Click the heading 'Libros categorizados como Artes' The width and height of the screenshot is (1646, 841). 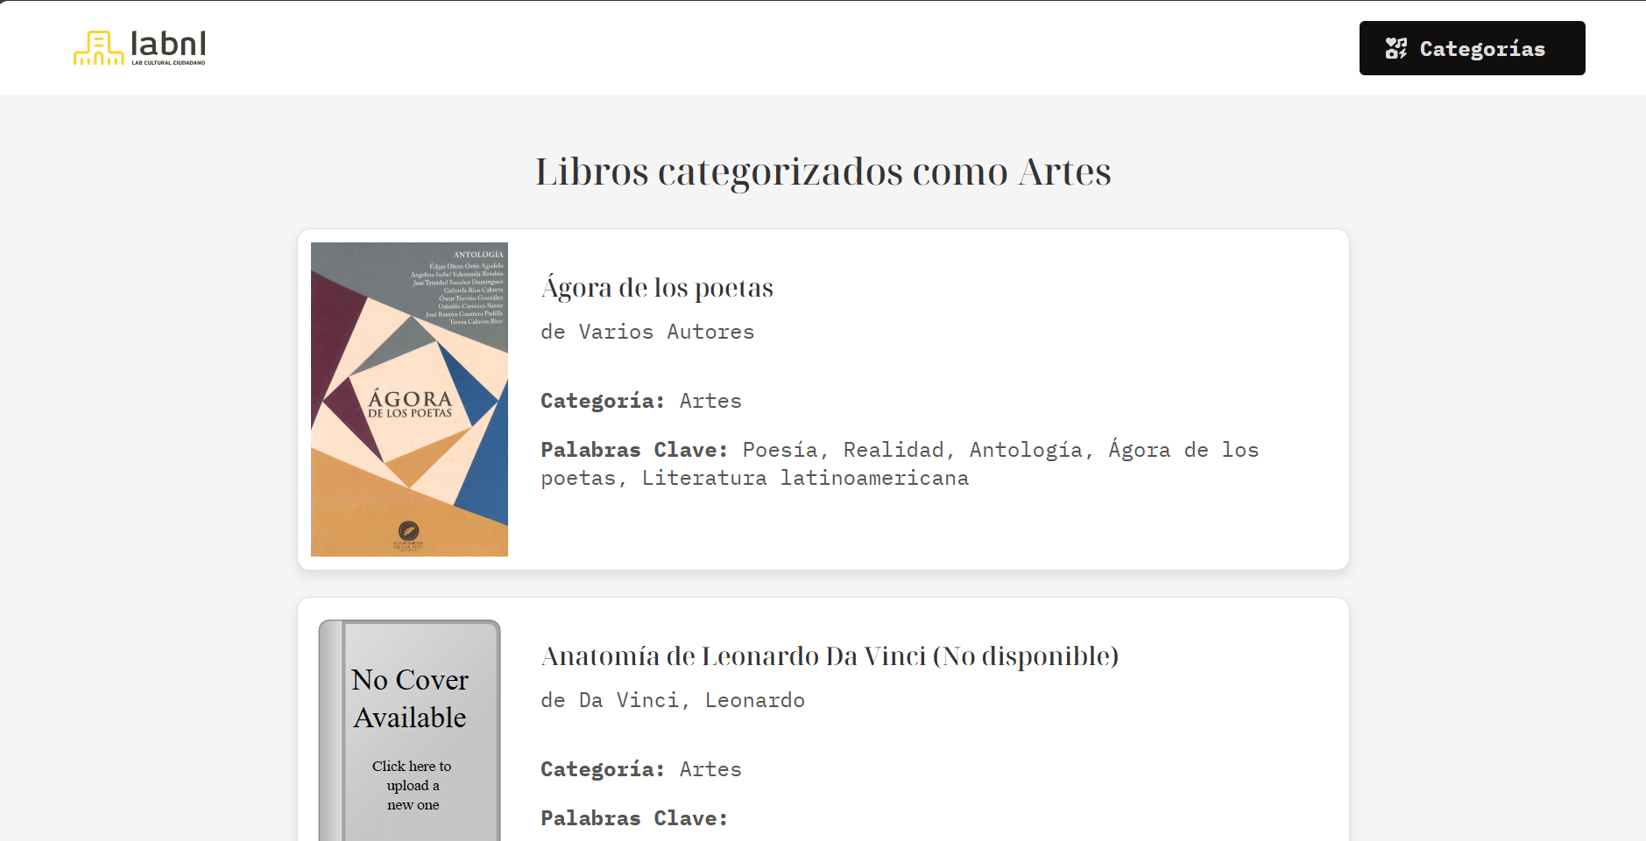[823, 172]
